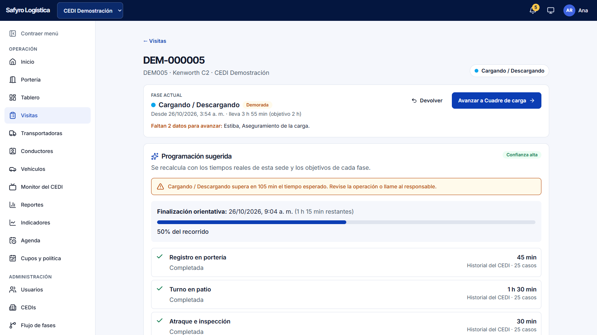Click the 50% route progress bar
The image size is (597, 335).
tap(346, 222)
